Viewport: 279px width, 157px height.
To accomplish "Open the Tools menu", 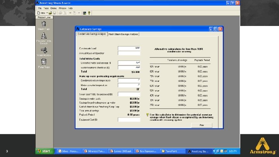I will coord(46,8).
